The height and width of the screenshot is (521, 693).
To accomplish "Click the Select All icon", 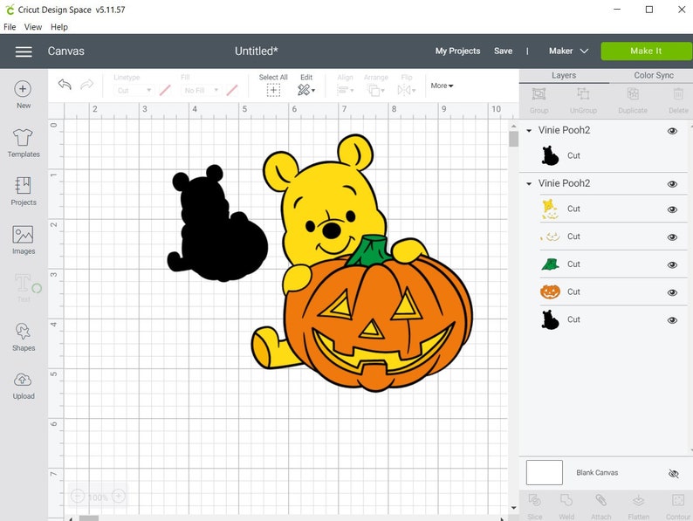I will click(273, 91).
